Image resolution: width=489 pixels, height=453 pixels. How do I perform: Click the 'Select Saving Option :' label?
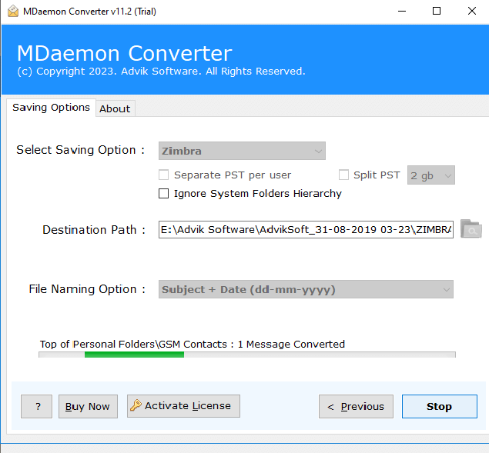point(80,150)
